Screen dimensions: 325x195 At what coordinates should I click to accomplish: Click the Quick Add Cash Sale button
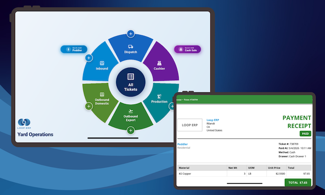188,49
